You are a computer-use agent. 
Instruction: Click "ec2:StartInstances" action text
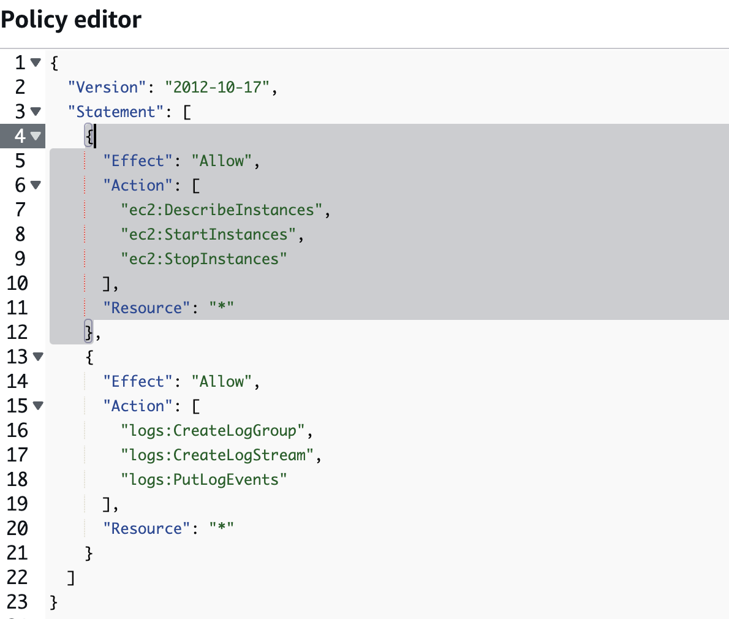tap(208, 235)
